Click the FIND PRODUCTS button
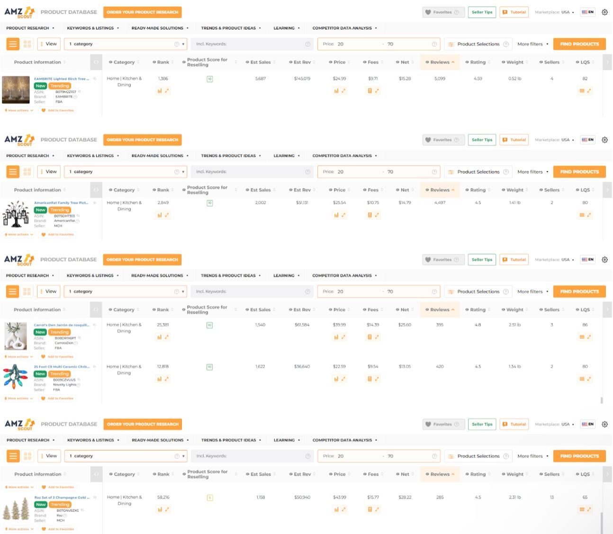The width and height of the screenshot is (613, 534). (579, 44)
